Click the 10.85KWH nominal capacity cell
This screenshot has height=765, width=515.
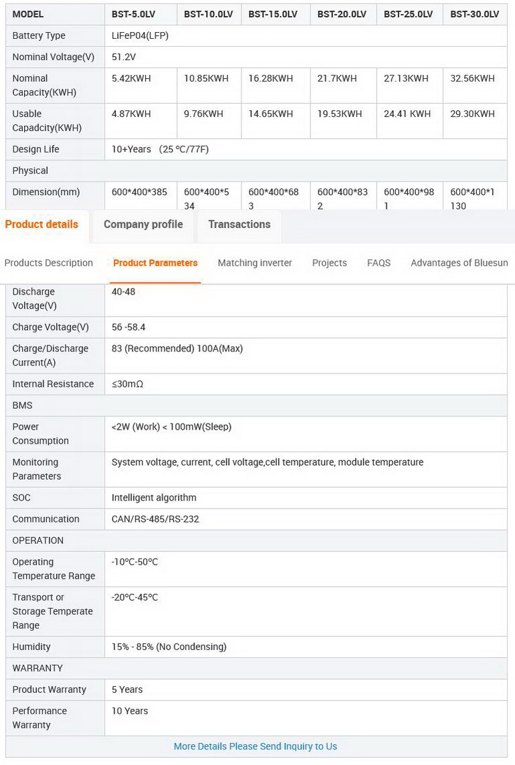[x=206, y=78]
